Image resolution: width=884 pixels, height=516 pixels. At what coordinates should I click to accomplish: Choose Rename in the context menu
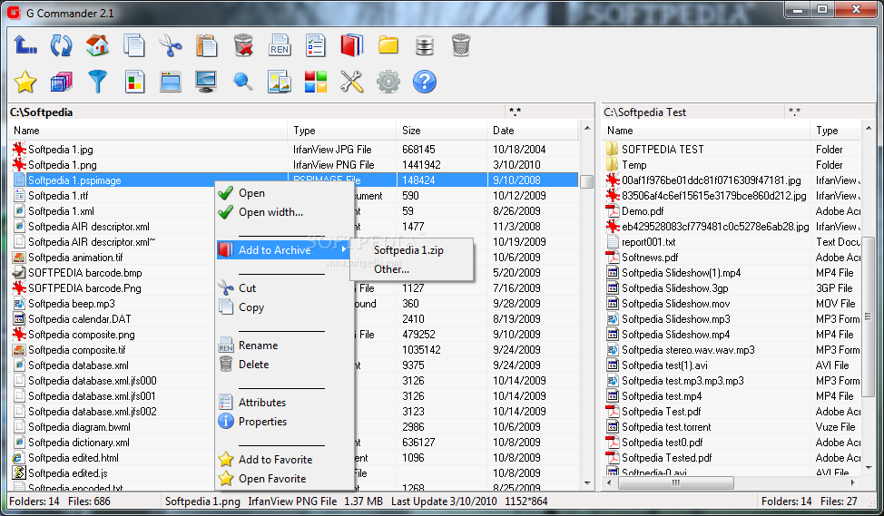285,346
